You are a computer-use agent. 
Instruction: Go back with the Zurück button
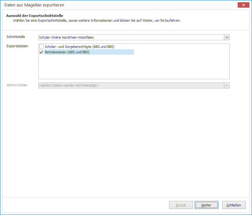click(181, 205)
